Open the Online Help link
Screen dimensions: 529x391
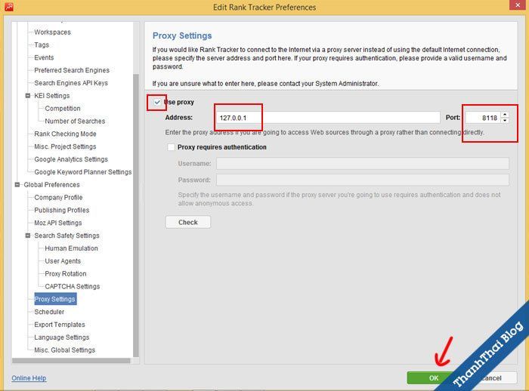[x=29, y=378]
